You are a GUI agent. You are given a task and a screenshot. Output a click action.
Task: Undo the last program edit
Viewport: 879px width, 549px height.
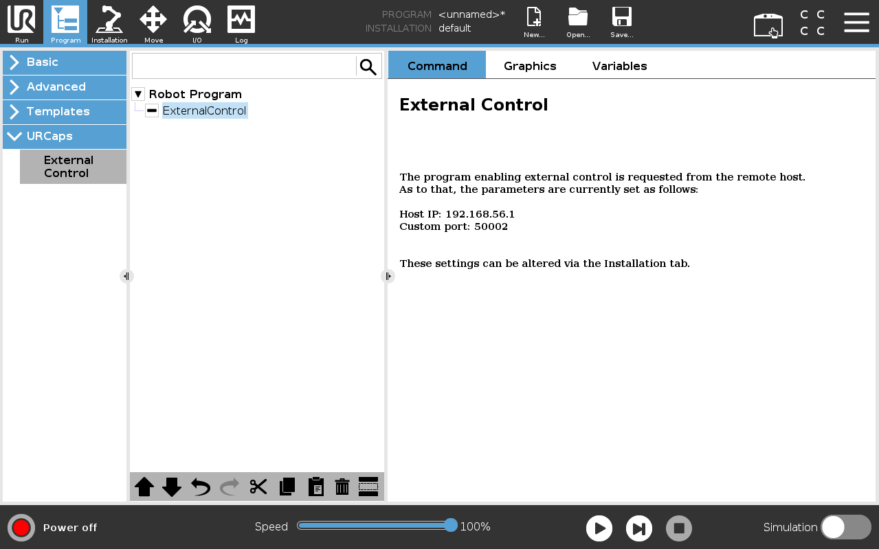coord(199,487)
